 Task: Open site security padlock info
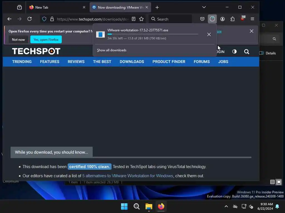click(52, 19)
